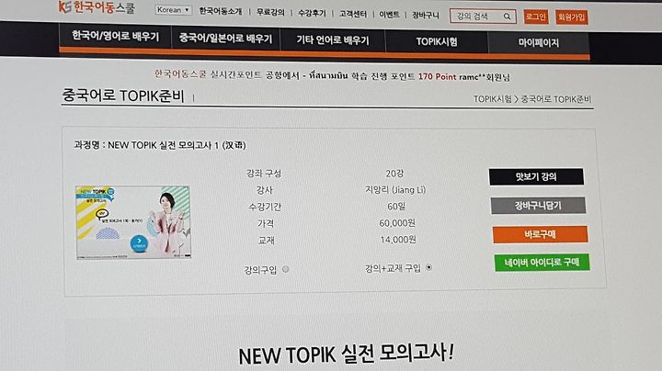Click the search magnifier icon
Viewport: 662px width, 371px height.
click(x=507, y=17)
